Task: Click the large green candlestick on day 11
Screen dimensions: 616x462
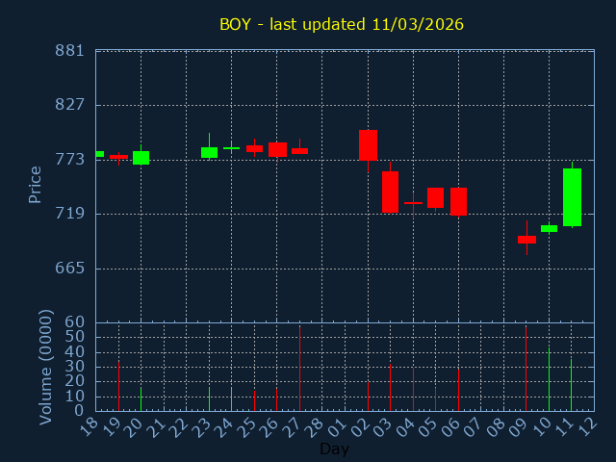Action: [572, 197]
